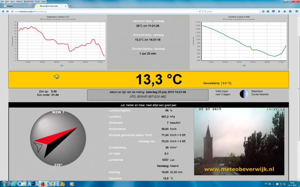
Task: Click 'maximum temp. vandaag' heading
Action: point(148,21)
